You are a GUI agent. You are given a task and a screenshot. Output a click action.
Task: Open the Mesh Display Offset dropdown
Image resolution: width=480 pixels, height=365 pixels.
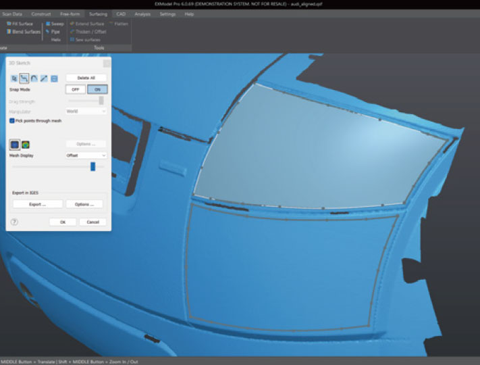pos(86,155)
